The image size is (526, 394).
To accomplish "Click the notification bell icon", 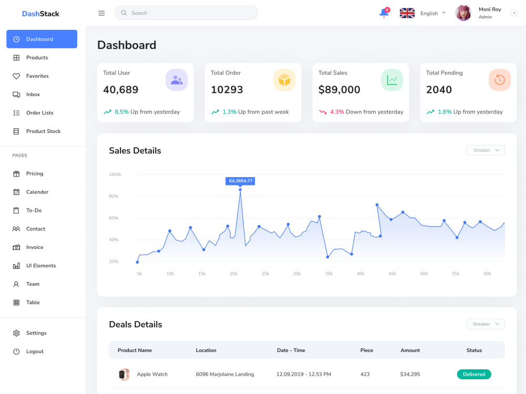I will tap(385, 13).
